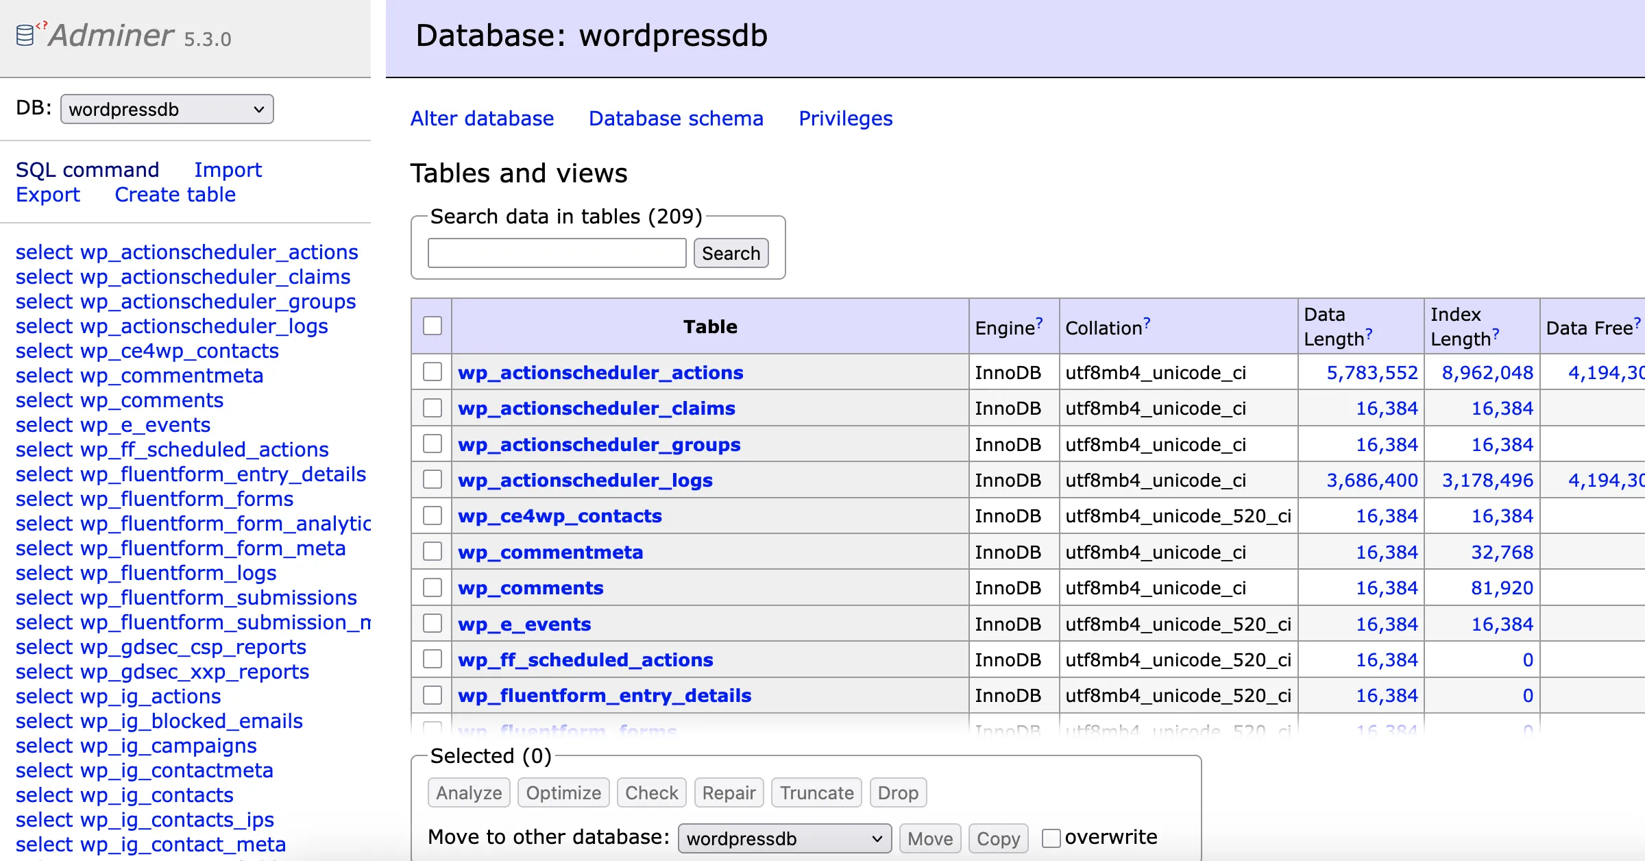Open wp_comments table link in the table list
1645x861 pixels.
531,587
